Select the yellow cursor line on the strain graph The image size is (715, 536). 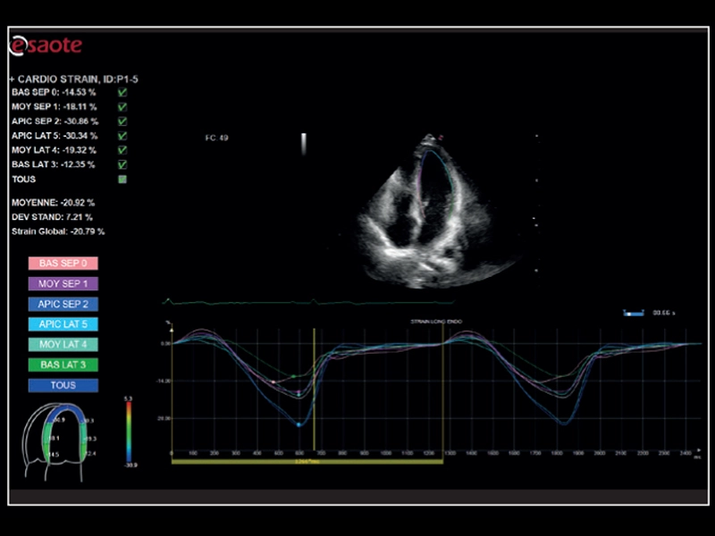coord(315,384)
